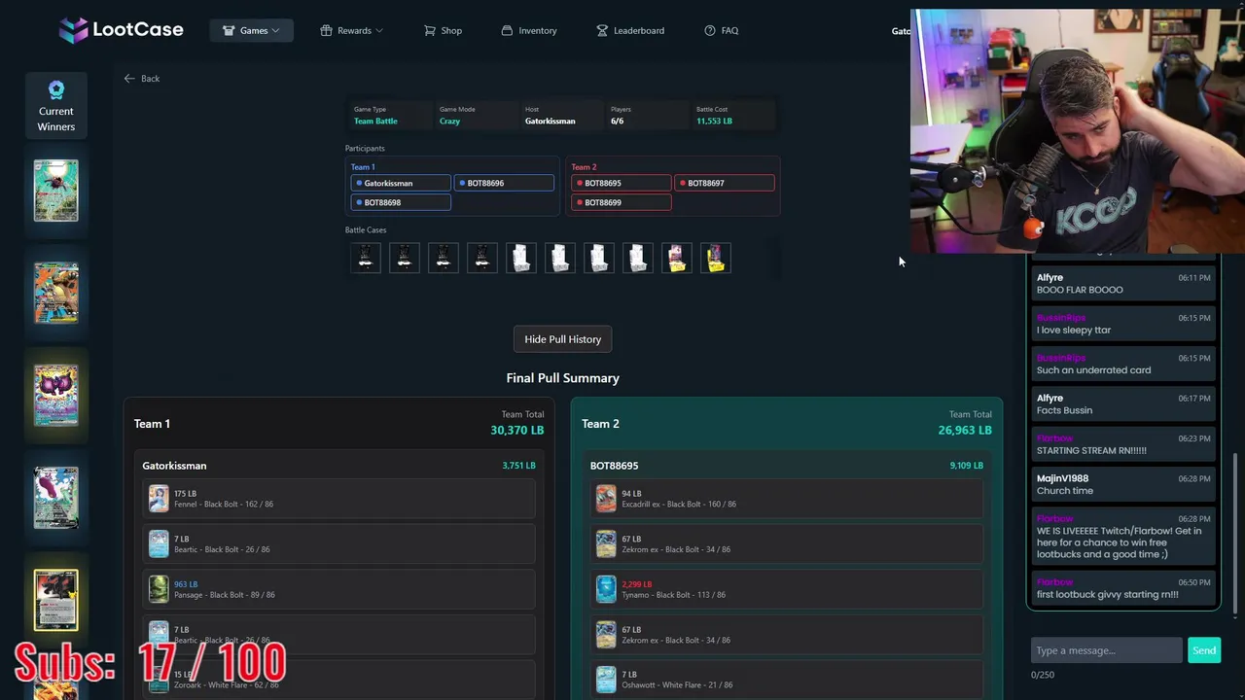Screen dimensions: 1245x700
Task: Click the Oshawott card thumbnail
Action: tap(606, 680)
